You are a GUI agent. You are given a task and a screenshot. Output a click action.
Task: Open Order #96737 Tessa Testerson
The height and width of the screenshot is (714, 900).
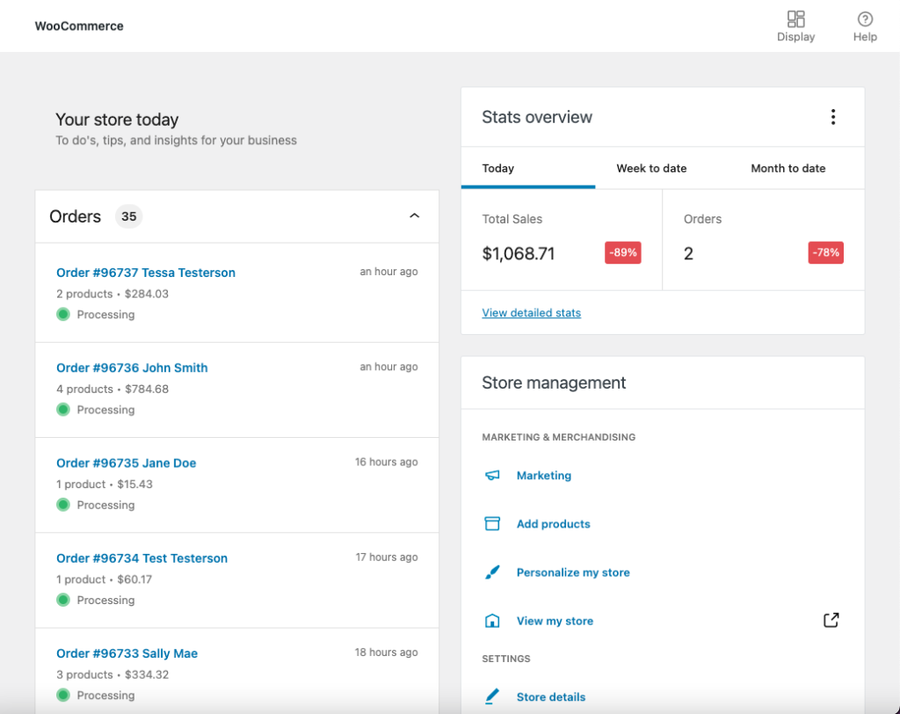coord(146,273)
